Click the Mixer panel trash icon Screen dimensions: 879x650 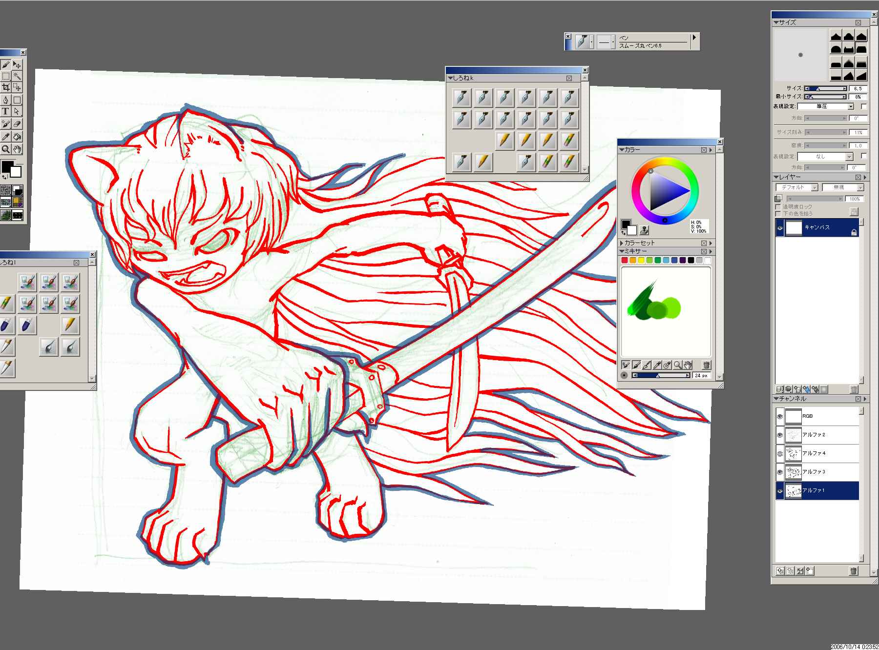(706, 365)
